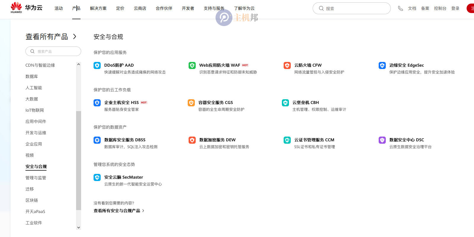Select 开发与运维 category
The height and width of the screenshot is (237, 474).
pyautogui.click(x=36, y=133)
